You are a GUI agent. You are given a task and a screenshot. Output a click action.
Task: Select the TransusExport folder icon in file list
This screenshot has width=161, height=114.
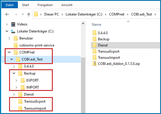pos(94,51)
